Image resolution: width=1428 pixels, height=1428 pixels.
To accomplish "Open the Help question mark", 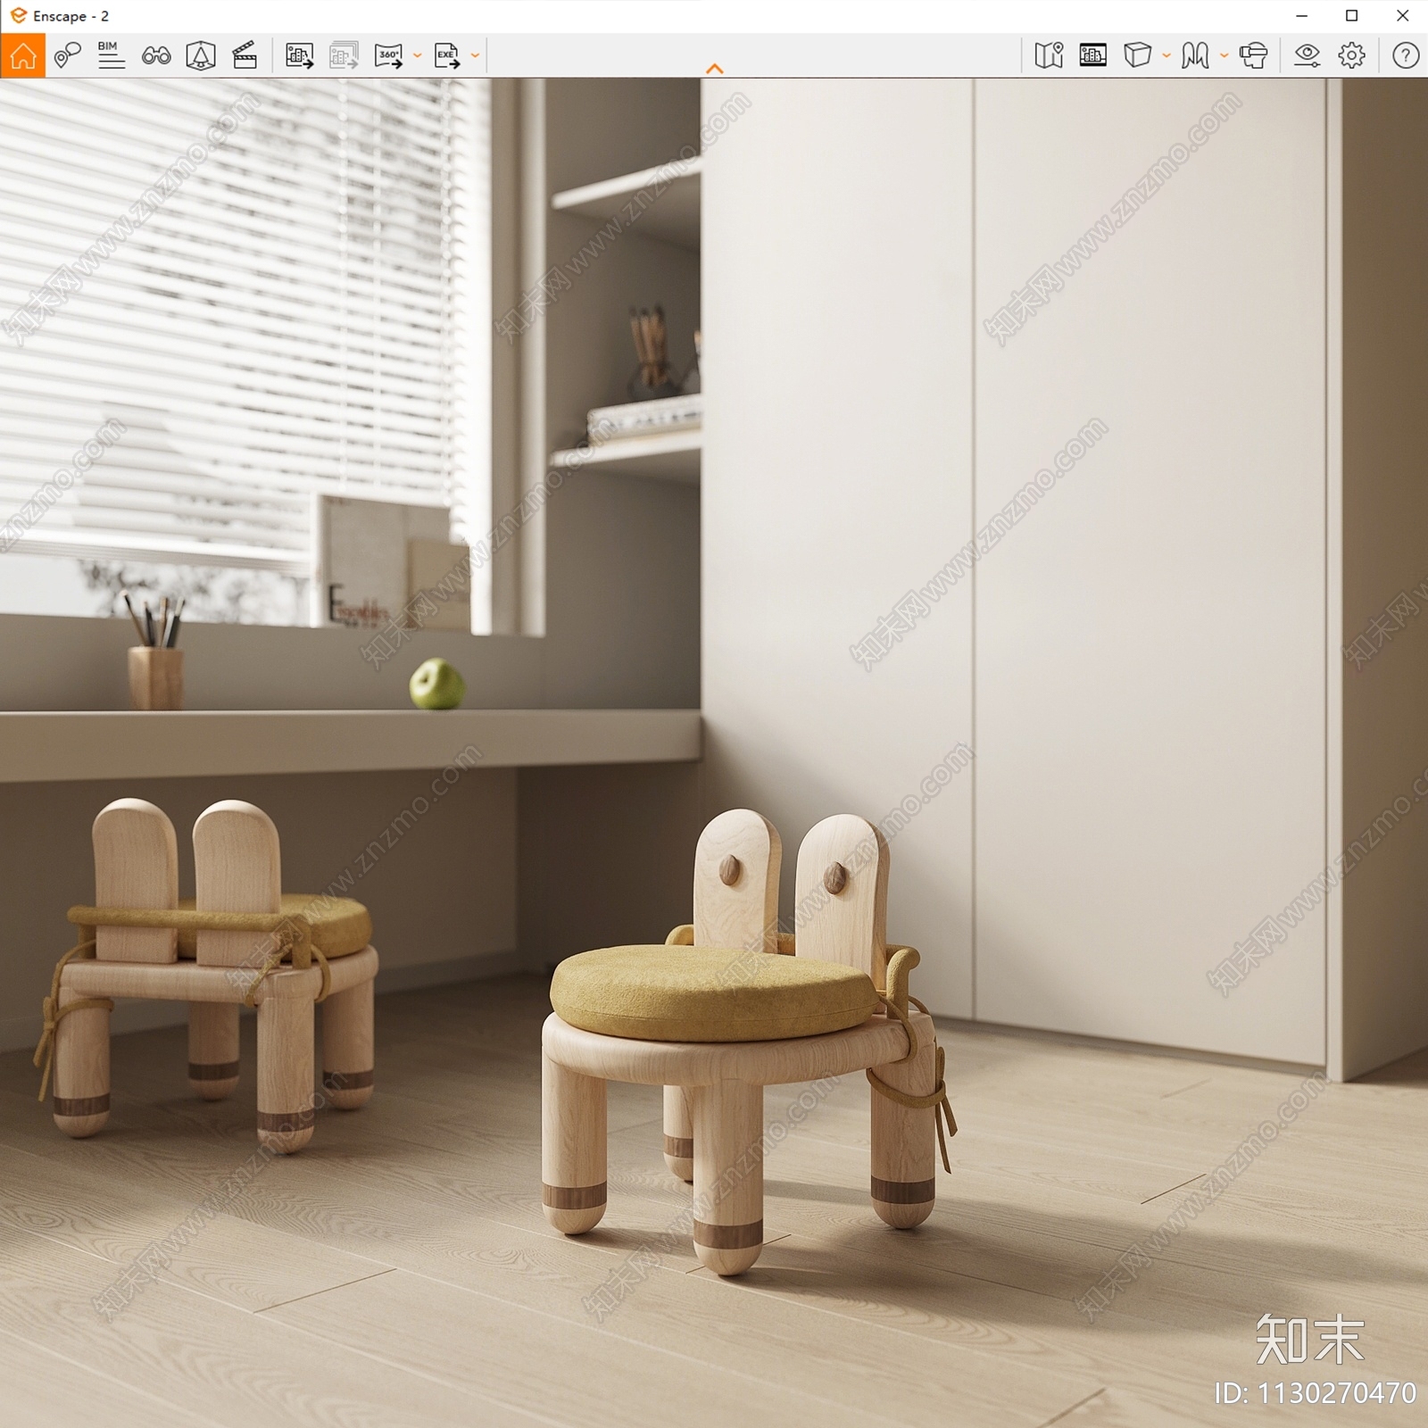I will coord(1406,55).
